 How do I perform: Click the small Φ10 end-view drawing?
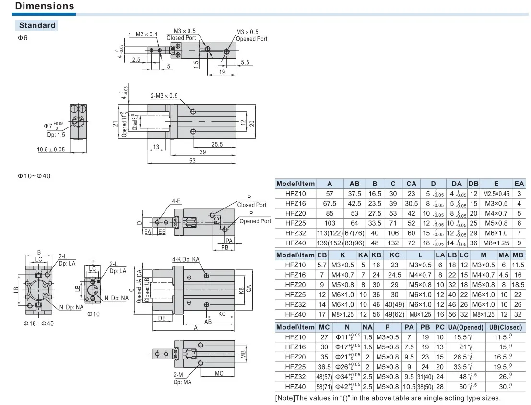tap(94, 289)
